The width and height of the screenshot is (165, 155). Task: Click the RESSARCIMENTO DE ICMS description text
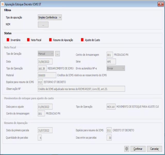tap(61, 68)
